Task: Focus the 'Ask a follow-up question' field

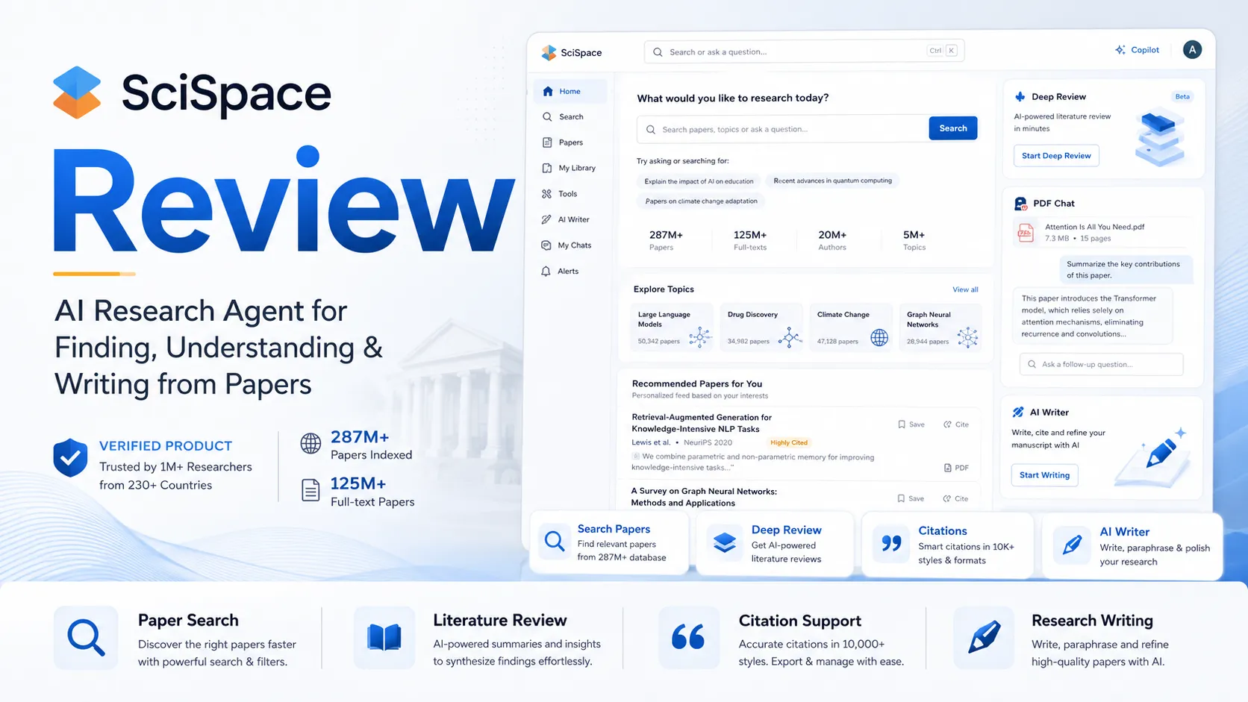Action: point(1101,364)
